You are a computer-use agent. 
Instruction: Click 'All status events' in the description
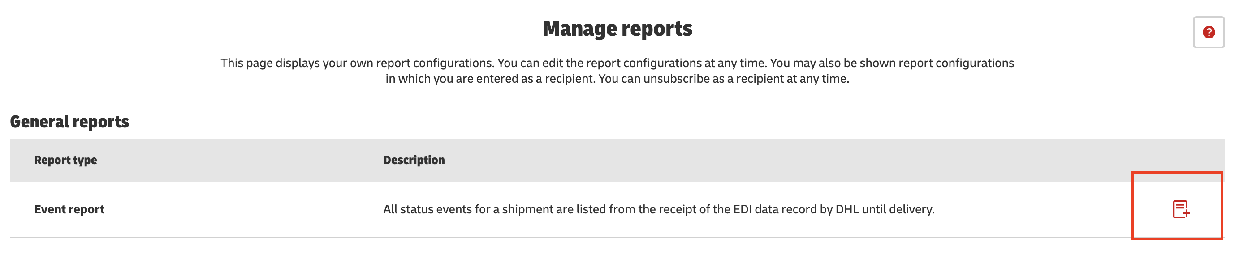427,209
